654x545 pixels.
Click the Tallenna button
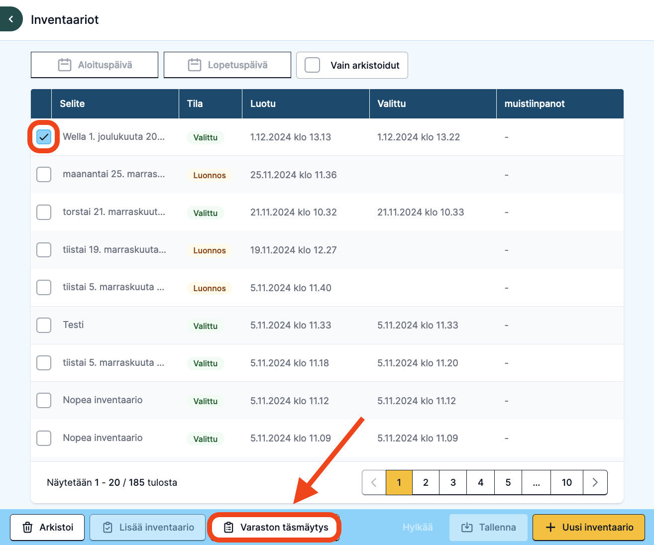coord(488,527)
